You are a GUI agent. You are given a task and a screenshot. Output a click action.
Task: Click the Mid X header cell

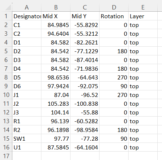pos(56,16)
